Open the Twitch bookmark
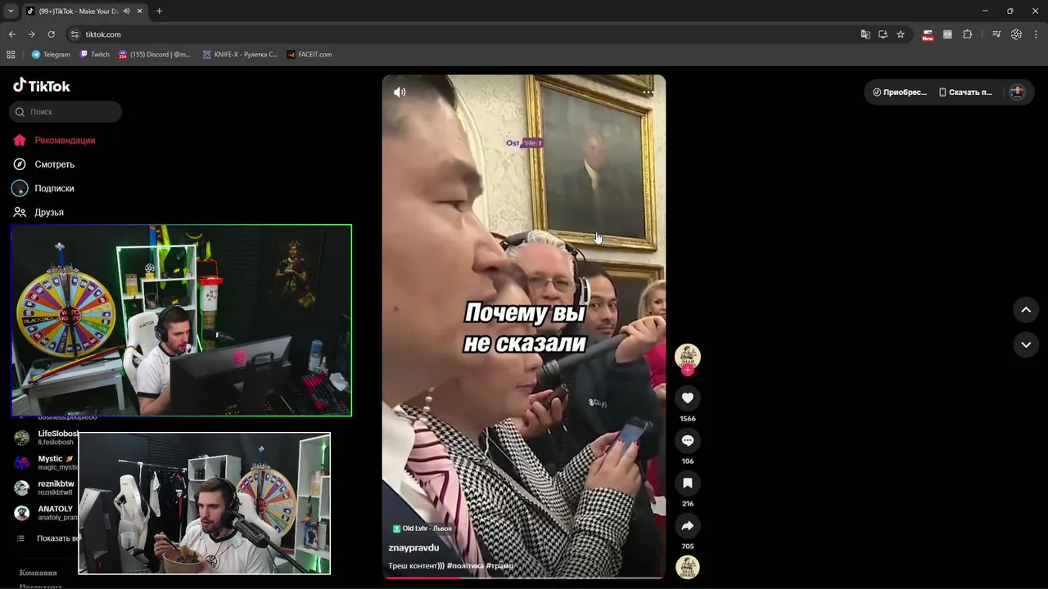The height and width of the screenshot is (589, 1048). pos(94,55)
